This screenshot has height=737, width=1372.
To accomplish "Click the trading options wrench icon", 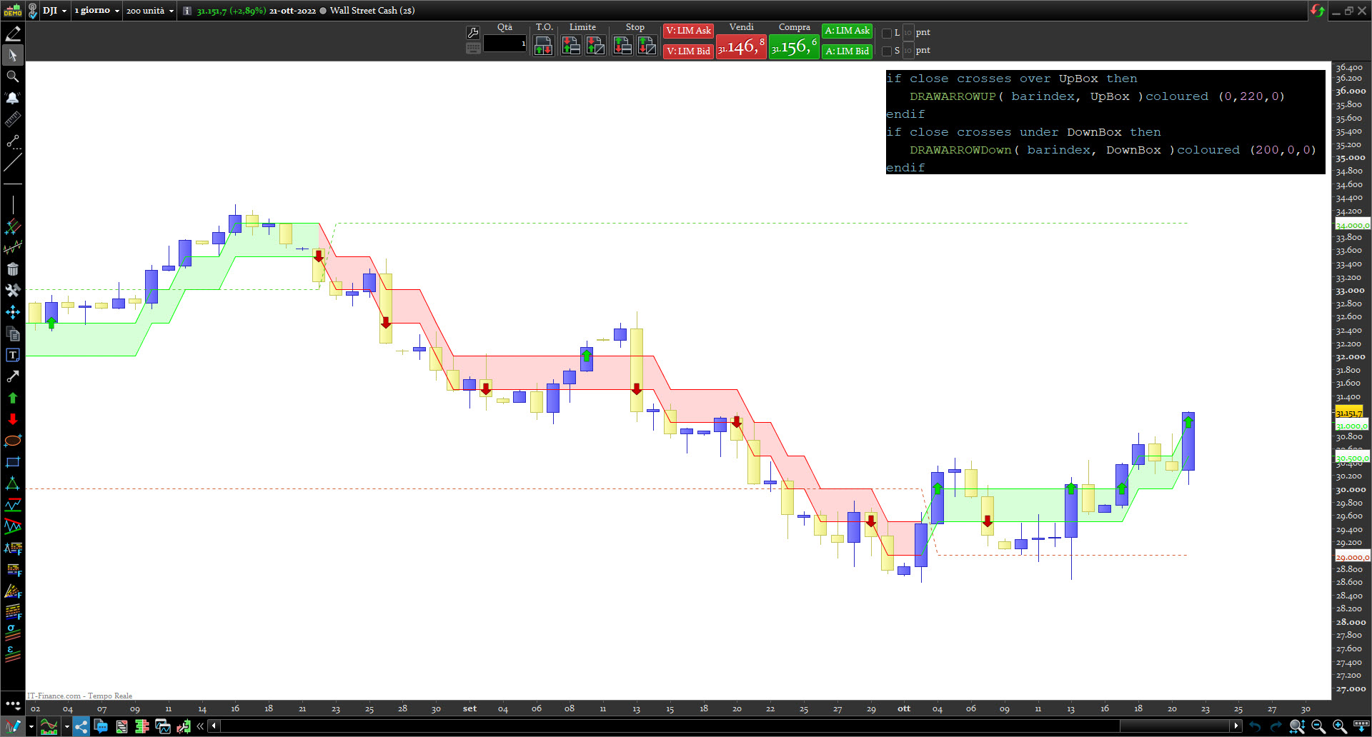I will (472, 32).
